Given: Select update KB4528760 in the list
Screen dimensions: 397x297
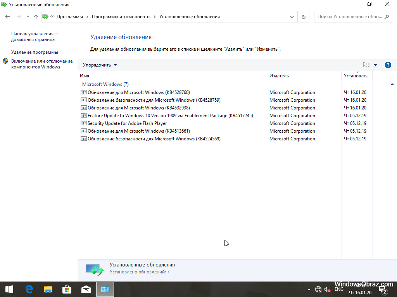Looking at the screenshot, I should click(138, 92).
